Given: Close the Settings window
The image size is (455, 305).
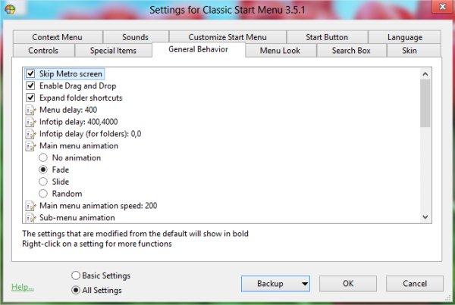Looking at the screenshot, I should [x=443, y=6].
